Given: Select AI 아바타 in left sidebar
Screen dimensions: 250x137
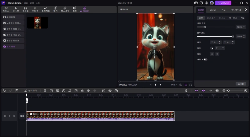Looking at the screenshot, I should point(13,17).
